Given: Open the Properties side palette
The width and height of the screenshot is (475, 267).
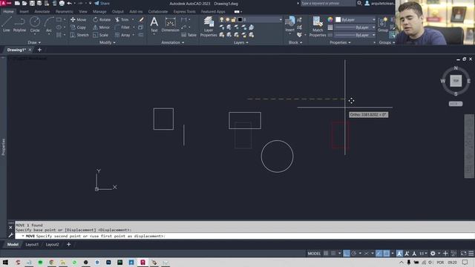Looking at the screenshot, I should tap(3, 147).
